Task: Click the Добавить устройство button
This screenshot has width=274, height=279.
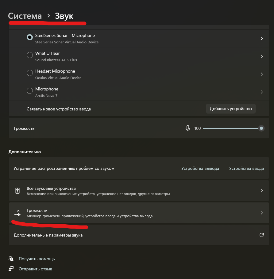Action: tap(230, 109)
